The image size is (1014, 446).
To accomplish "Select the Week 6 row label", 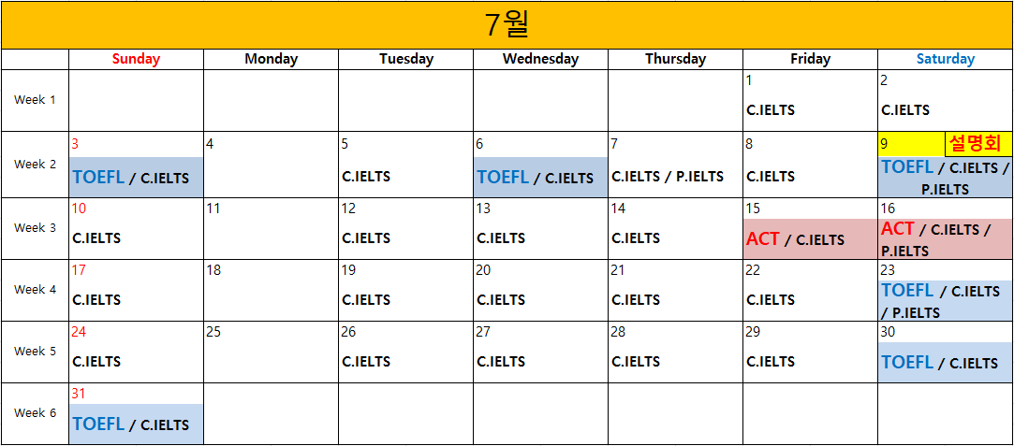I will [35, 413].
